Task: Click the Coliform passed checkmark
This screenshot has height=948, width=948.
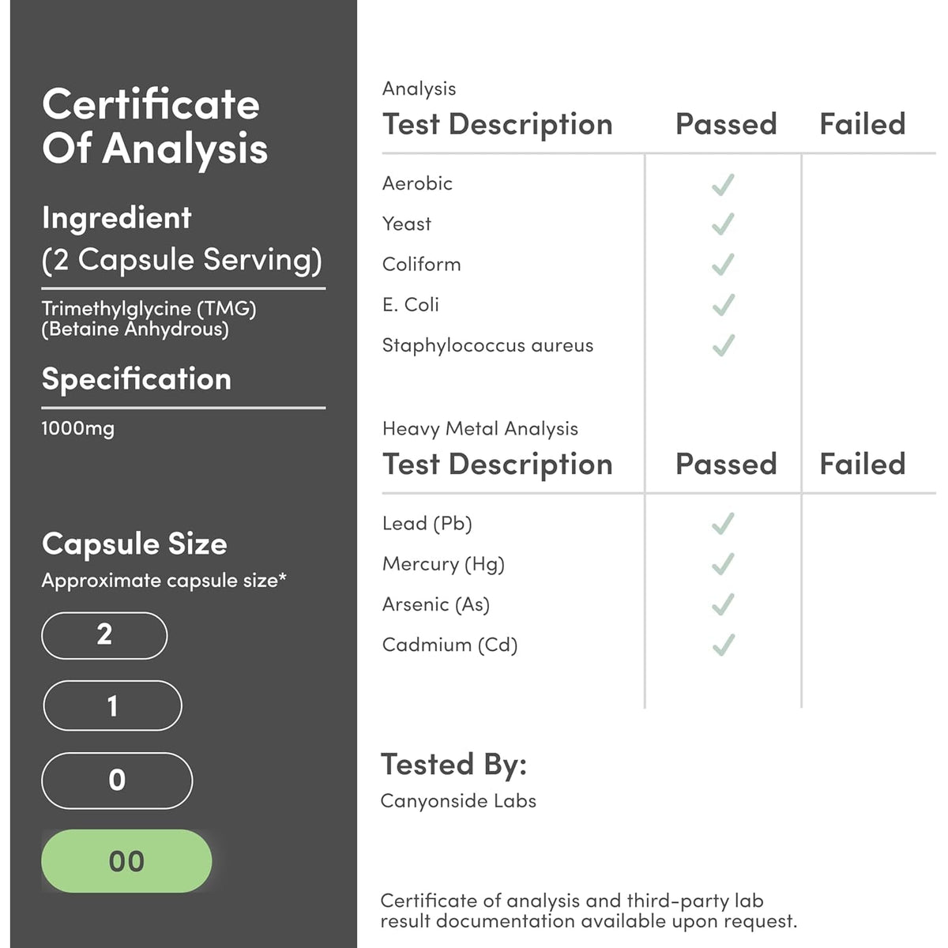Action: (723, 265)
